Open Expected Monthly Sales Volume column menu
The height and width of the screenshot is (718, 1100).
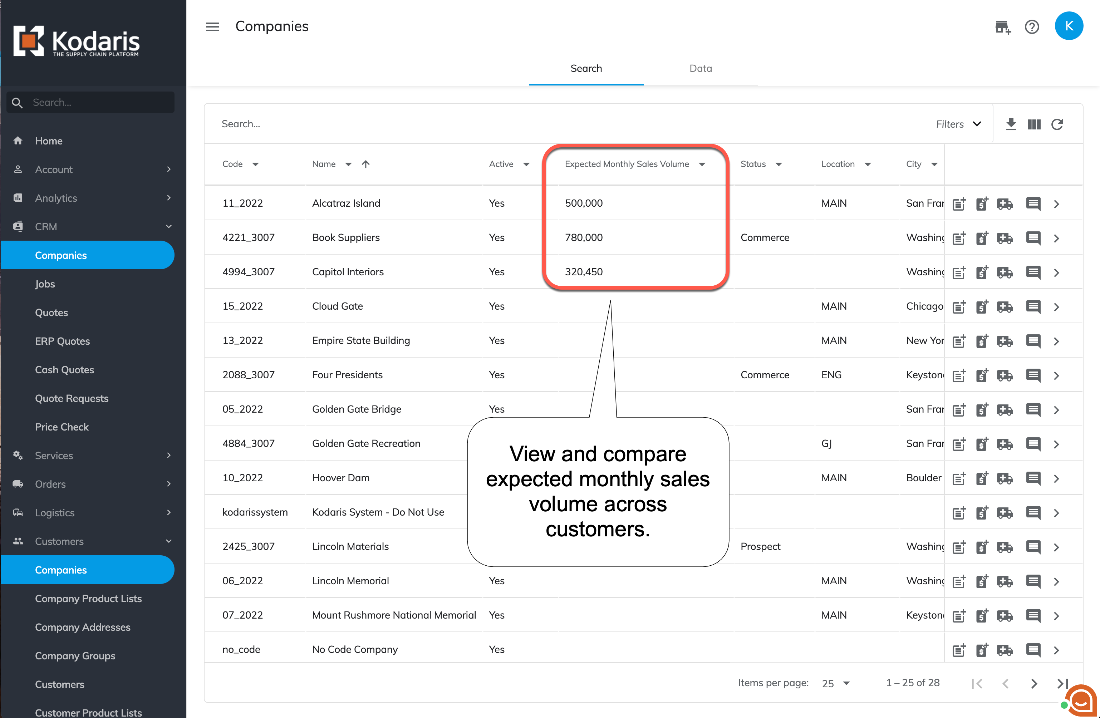pyautogui.click(x=702, y=164)
